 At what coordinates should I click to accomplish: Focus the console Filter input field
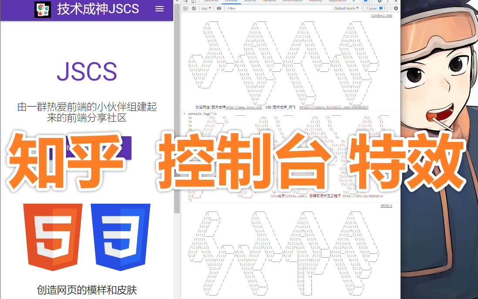(x=279, y=8)
